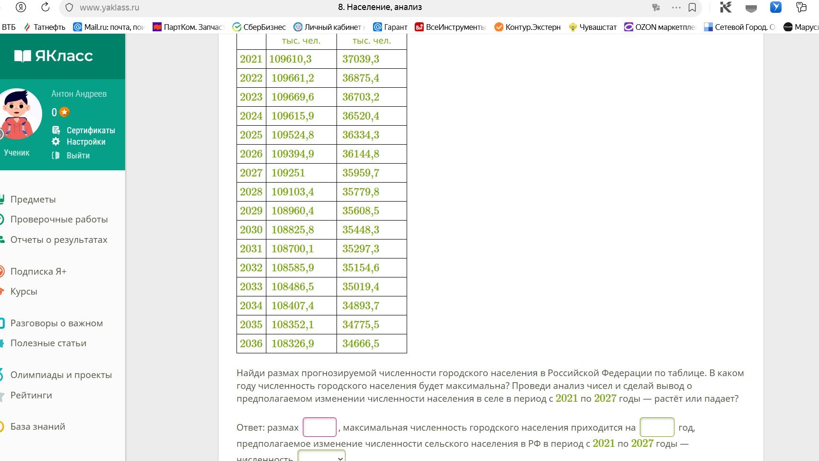819x461 pixels.
Task: Expand the численность растёт/падает dropdown
Action: tap(321, 456)
